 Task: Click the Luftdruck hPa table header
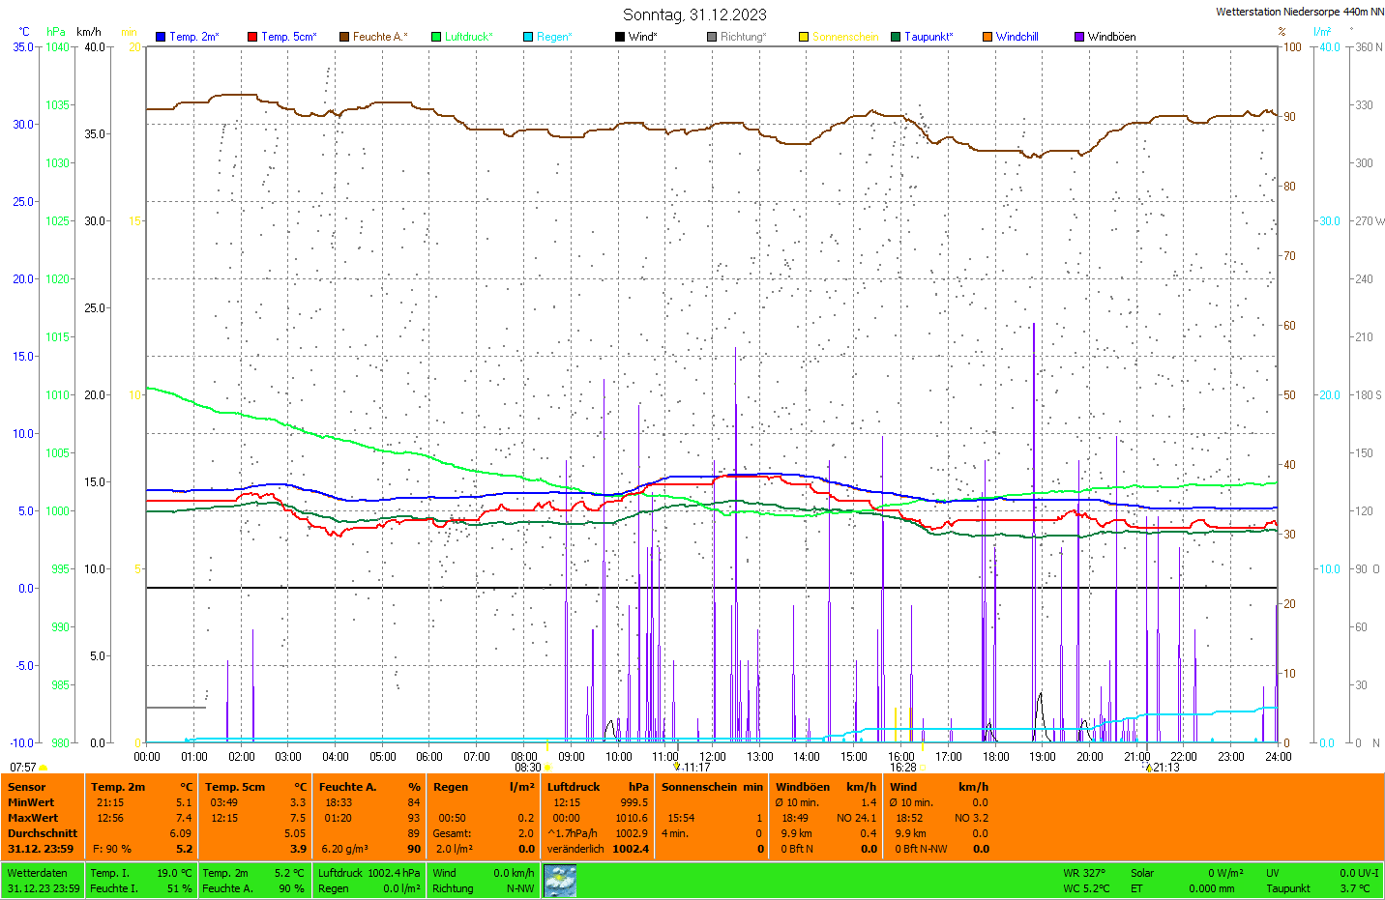tap(598, 787)
